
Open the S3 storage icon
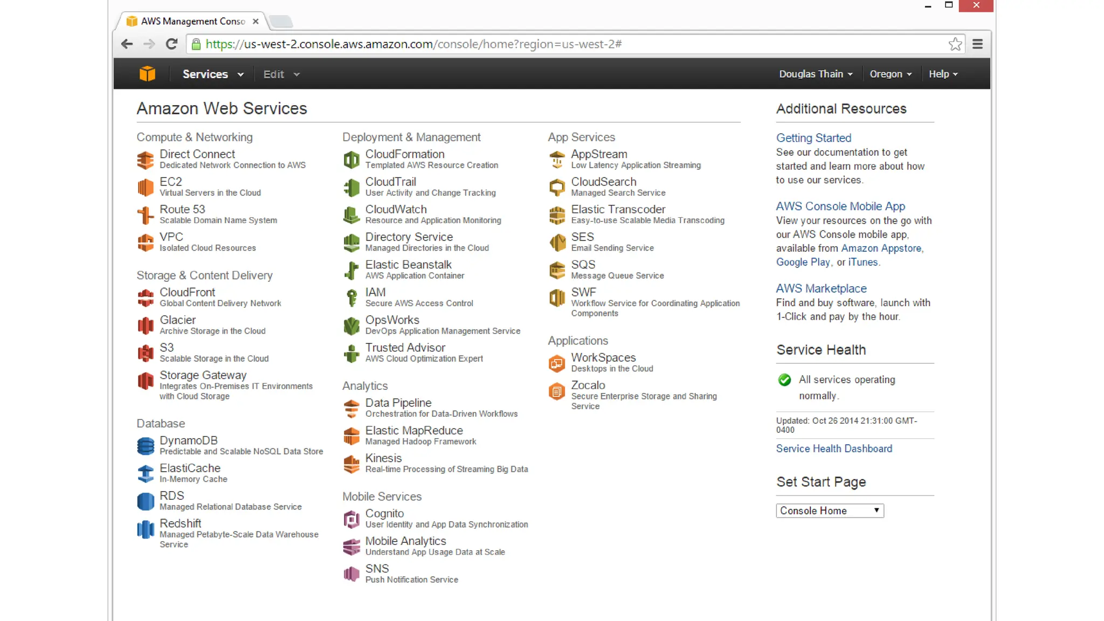(145, 353)
